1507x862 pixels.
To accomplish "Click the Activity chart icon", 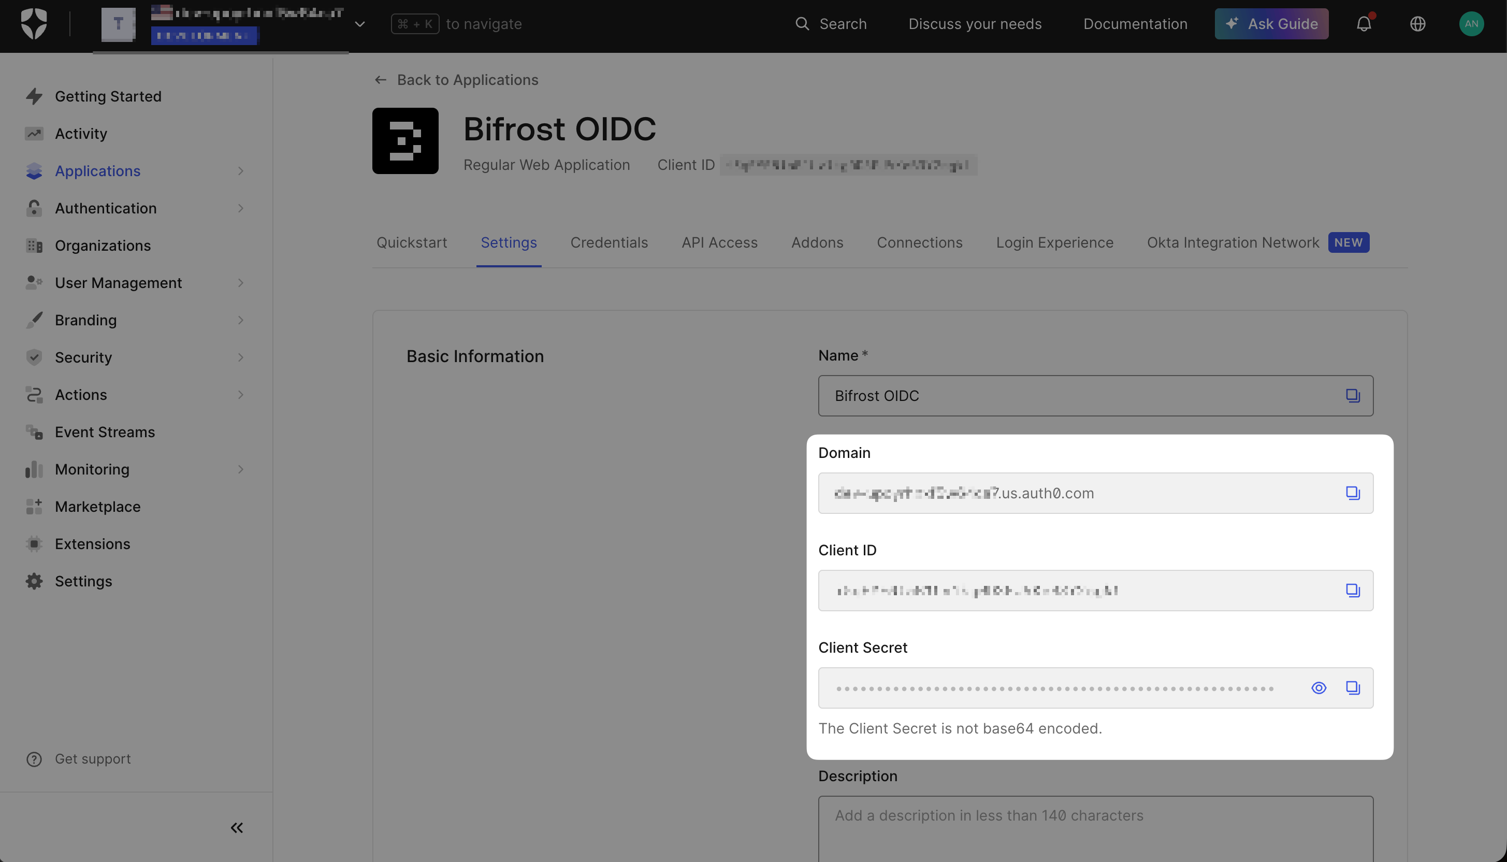I will tap(34, 133).
